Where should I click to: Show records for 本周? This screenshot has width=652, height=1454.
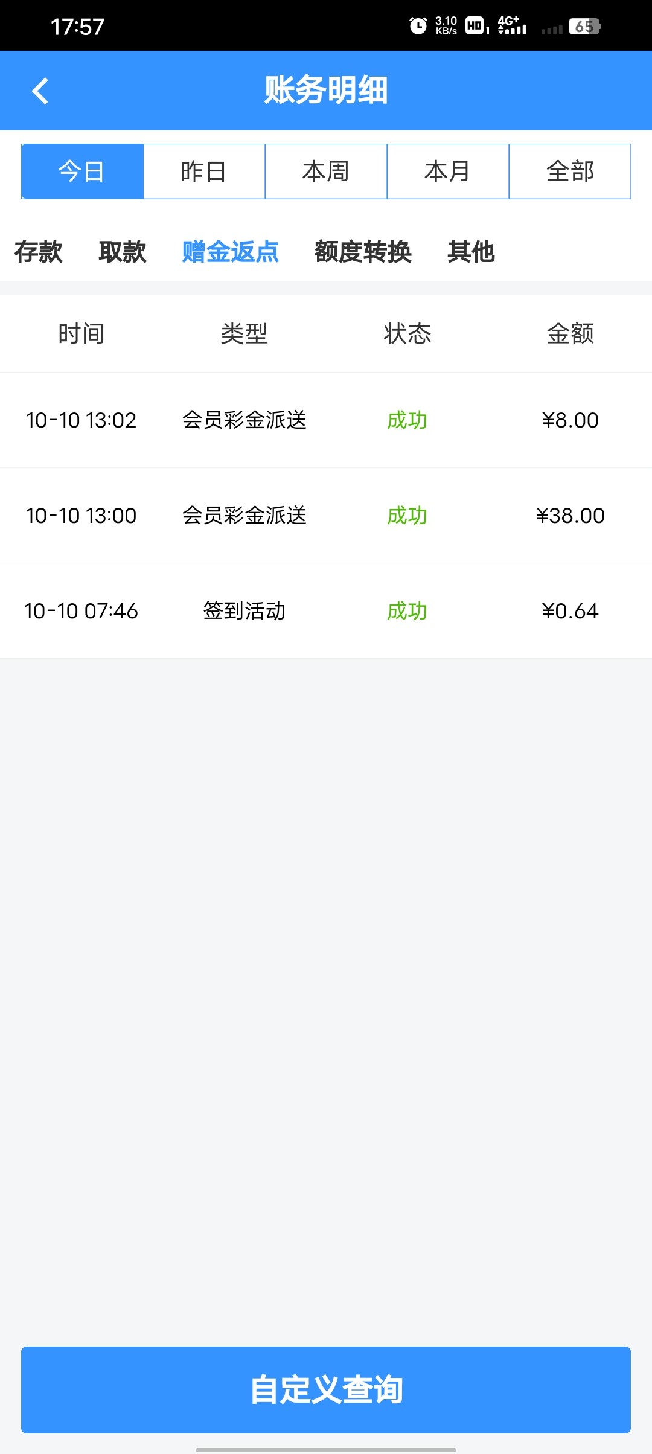pos(326,171)
